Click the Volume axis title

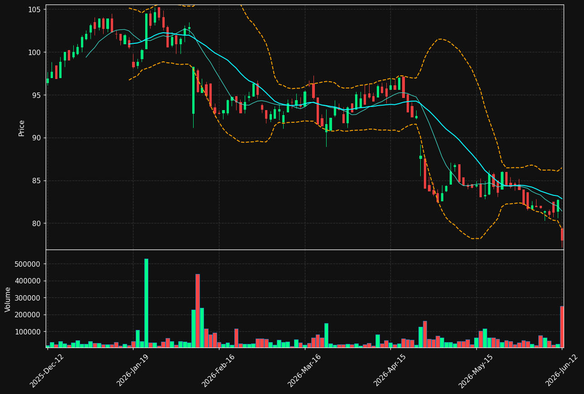point(8,299)
